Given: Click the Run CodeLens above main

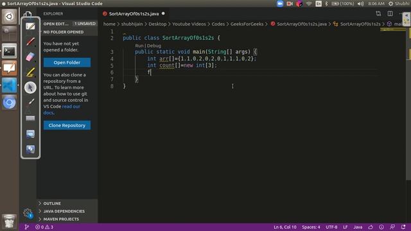Looking at the screenshot, I should tap(139, 46).
